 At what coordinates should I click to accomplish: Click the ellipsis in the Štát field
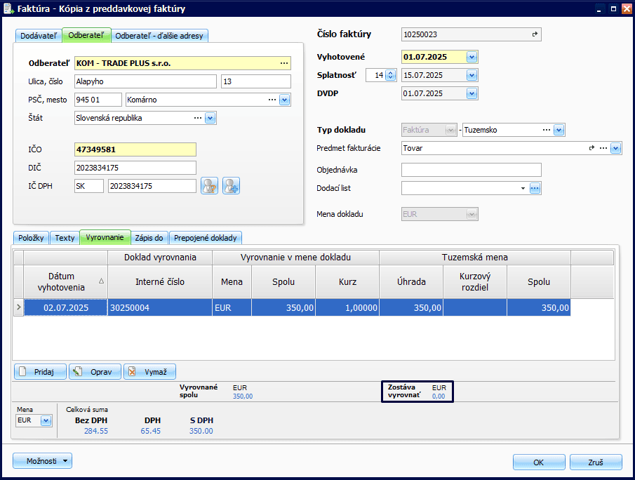(x=197, y=118)
